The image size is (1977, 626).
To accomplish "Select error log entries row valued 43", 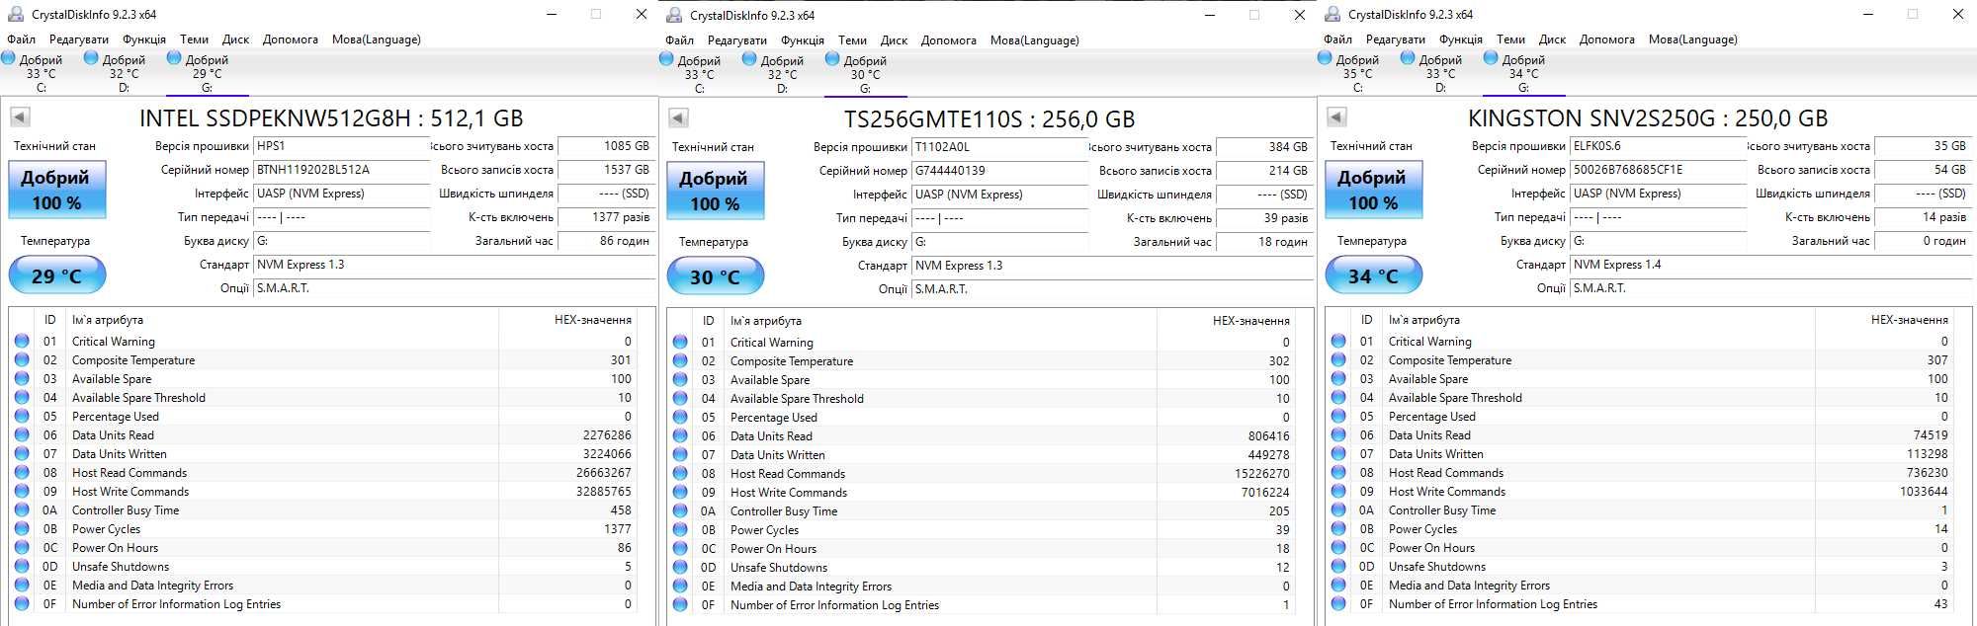I will (1640, 603).
